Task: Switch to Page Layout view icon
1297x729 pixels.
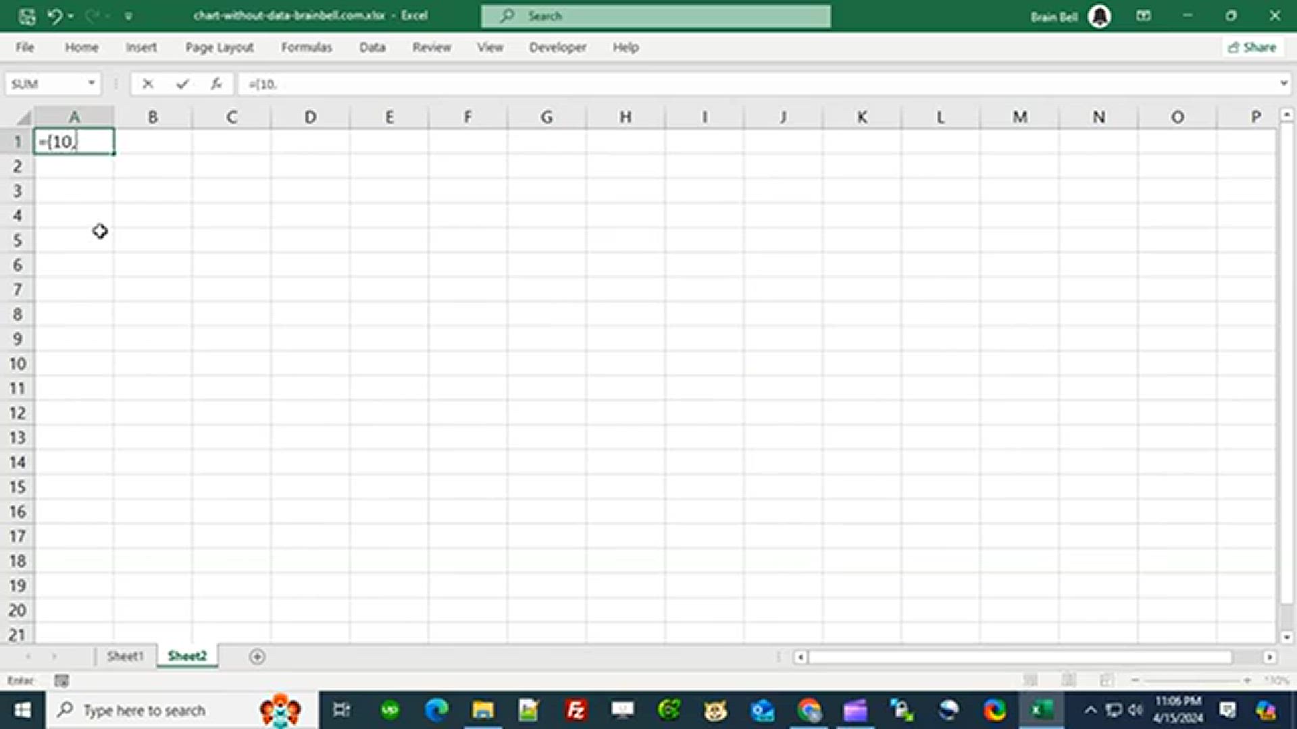Action: tap(1067, 680)
